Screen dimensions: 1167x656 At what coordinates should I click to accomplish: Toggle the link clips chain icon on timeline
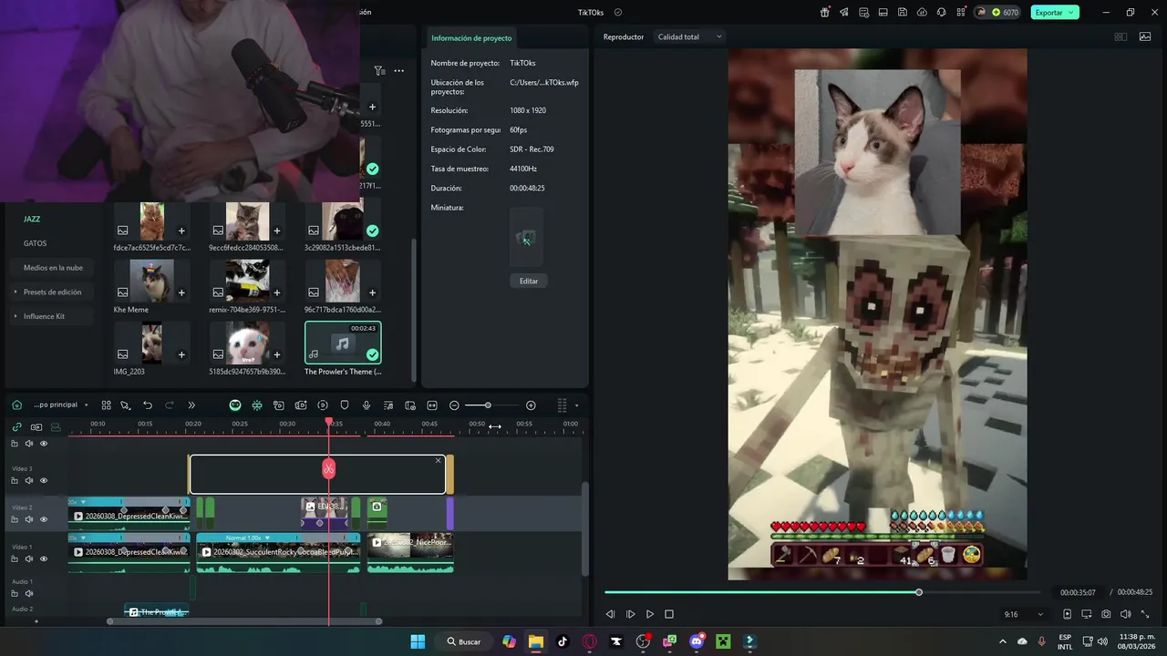(16, 426)
